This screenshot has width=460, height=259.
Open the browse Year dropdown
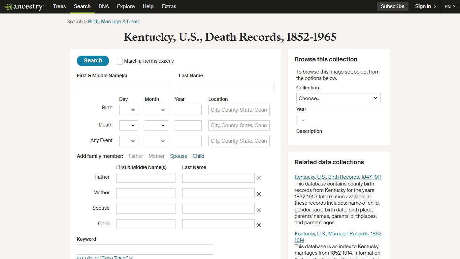302,120
